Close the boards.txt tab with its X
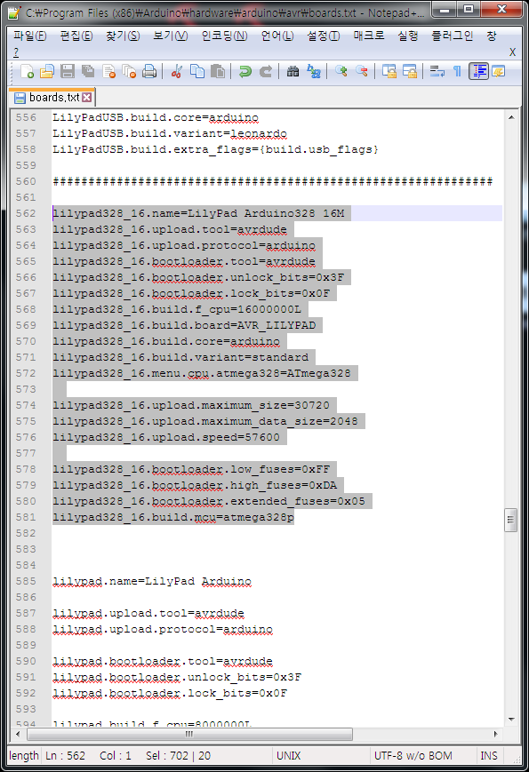 click(87, 98)
